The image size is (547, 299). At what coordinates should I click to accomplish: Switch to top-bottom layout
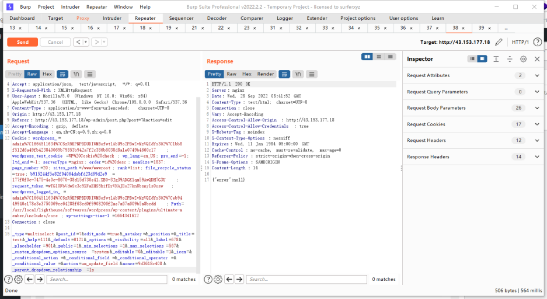click(x=379, y=57)
